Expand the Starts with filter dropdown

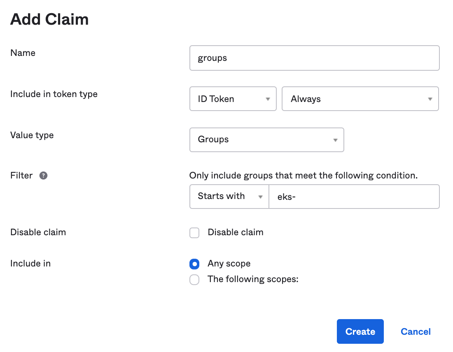pos(229,197)
